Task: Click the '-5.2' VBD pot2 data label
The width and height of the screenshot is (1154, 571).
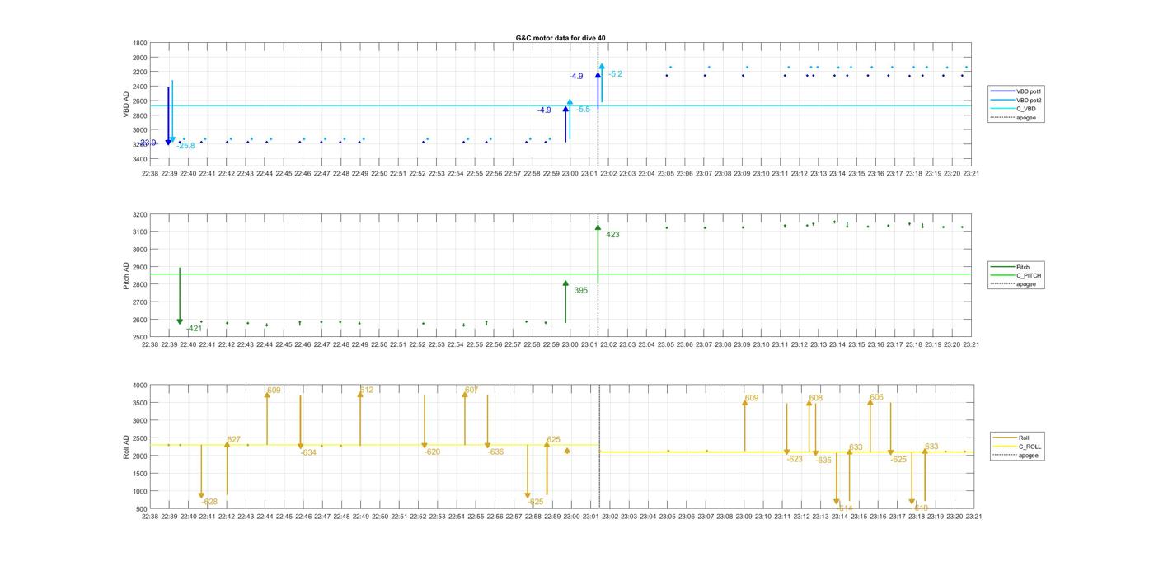Action: pyautogui.click(x=615, y=74)
